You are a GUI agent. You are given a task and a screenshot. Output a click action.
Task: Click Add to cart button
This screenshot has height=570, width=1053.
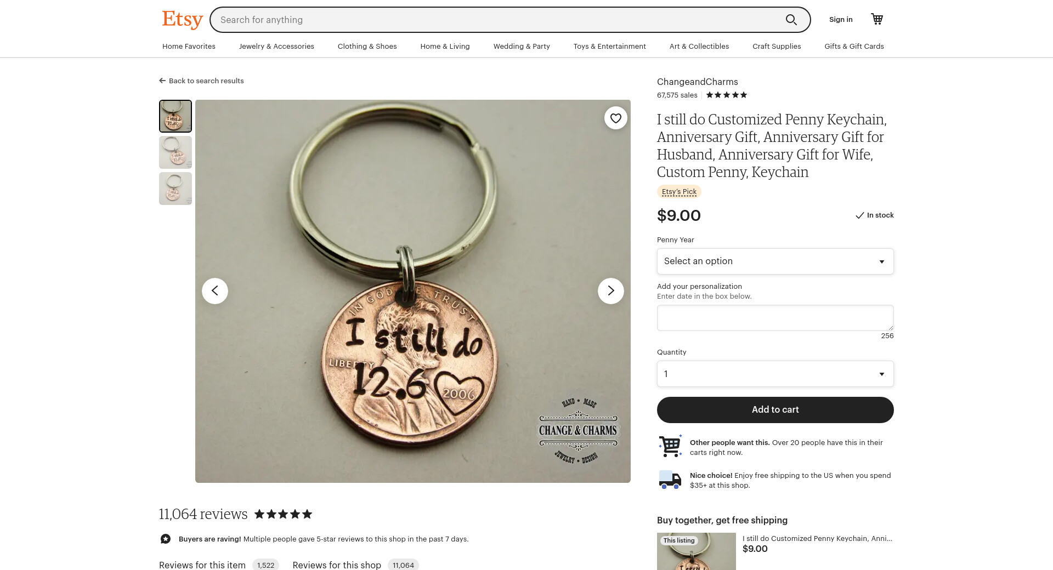[x=775, y=410]
